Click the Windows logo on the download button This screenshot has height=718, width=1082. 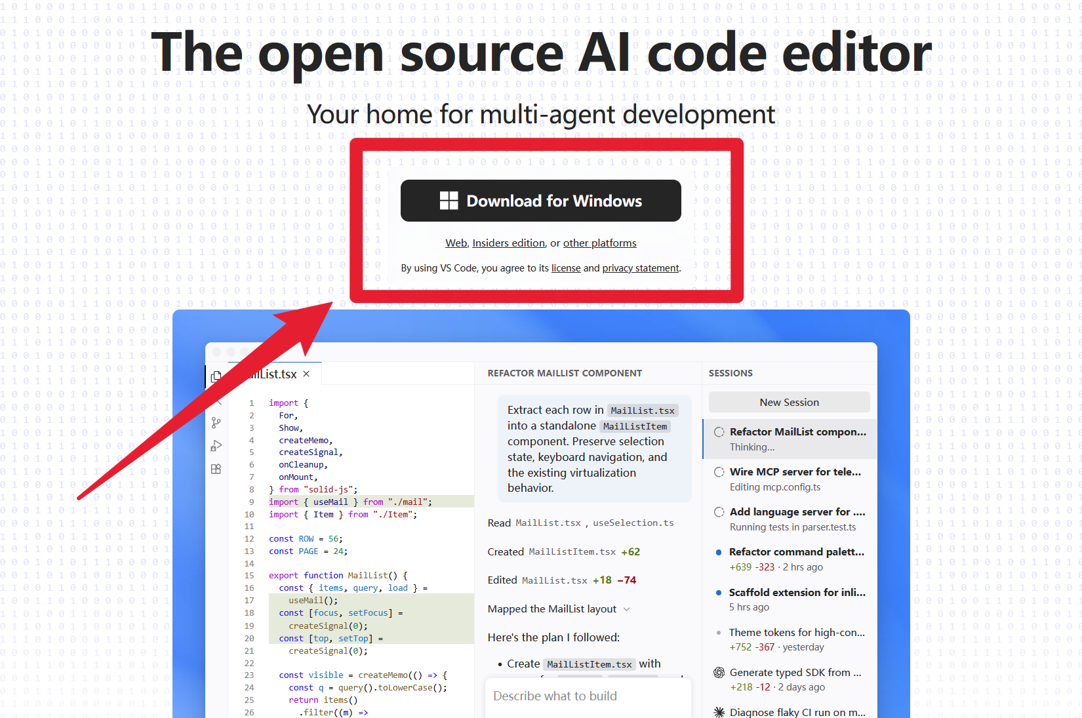[x=449, y=201]
